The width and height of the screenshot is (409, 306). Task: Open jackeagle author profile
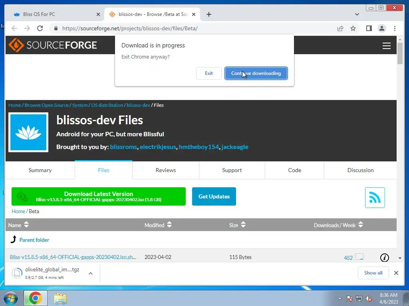(x=235, y=147)
